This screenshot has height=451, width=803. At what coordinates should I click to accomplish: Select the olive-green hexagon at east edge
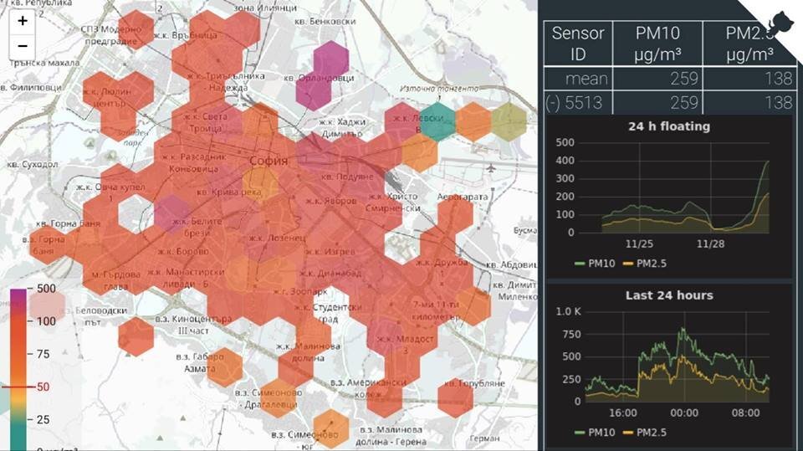pos(509,121)
